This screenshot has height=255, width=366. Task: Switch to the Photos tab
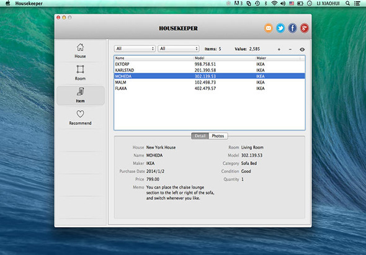click(x=218, y=136)
